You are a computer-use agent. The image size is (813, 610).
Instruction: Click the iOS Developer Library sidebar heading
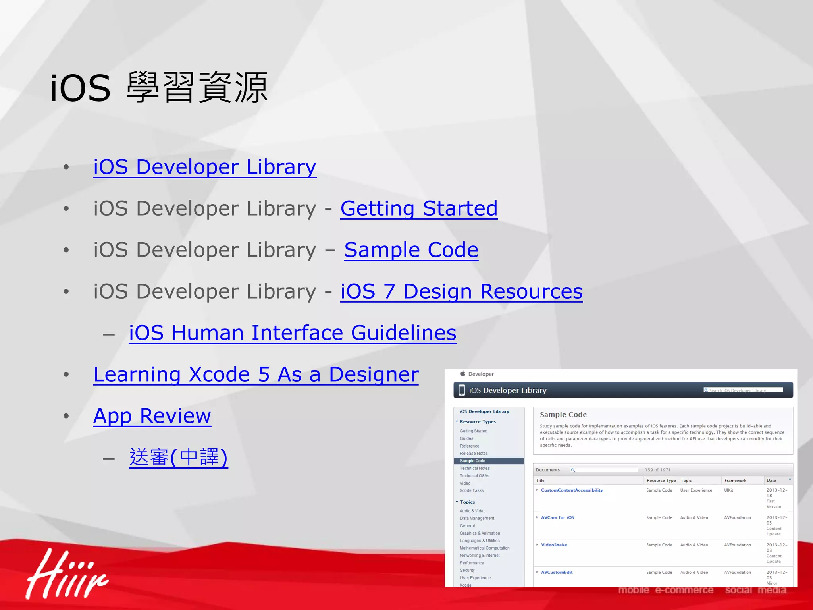[x=484, y=411]
